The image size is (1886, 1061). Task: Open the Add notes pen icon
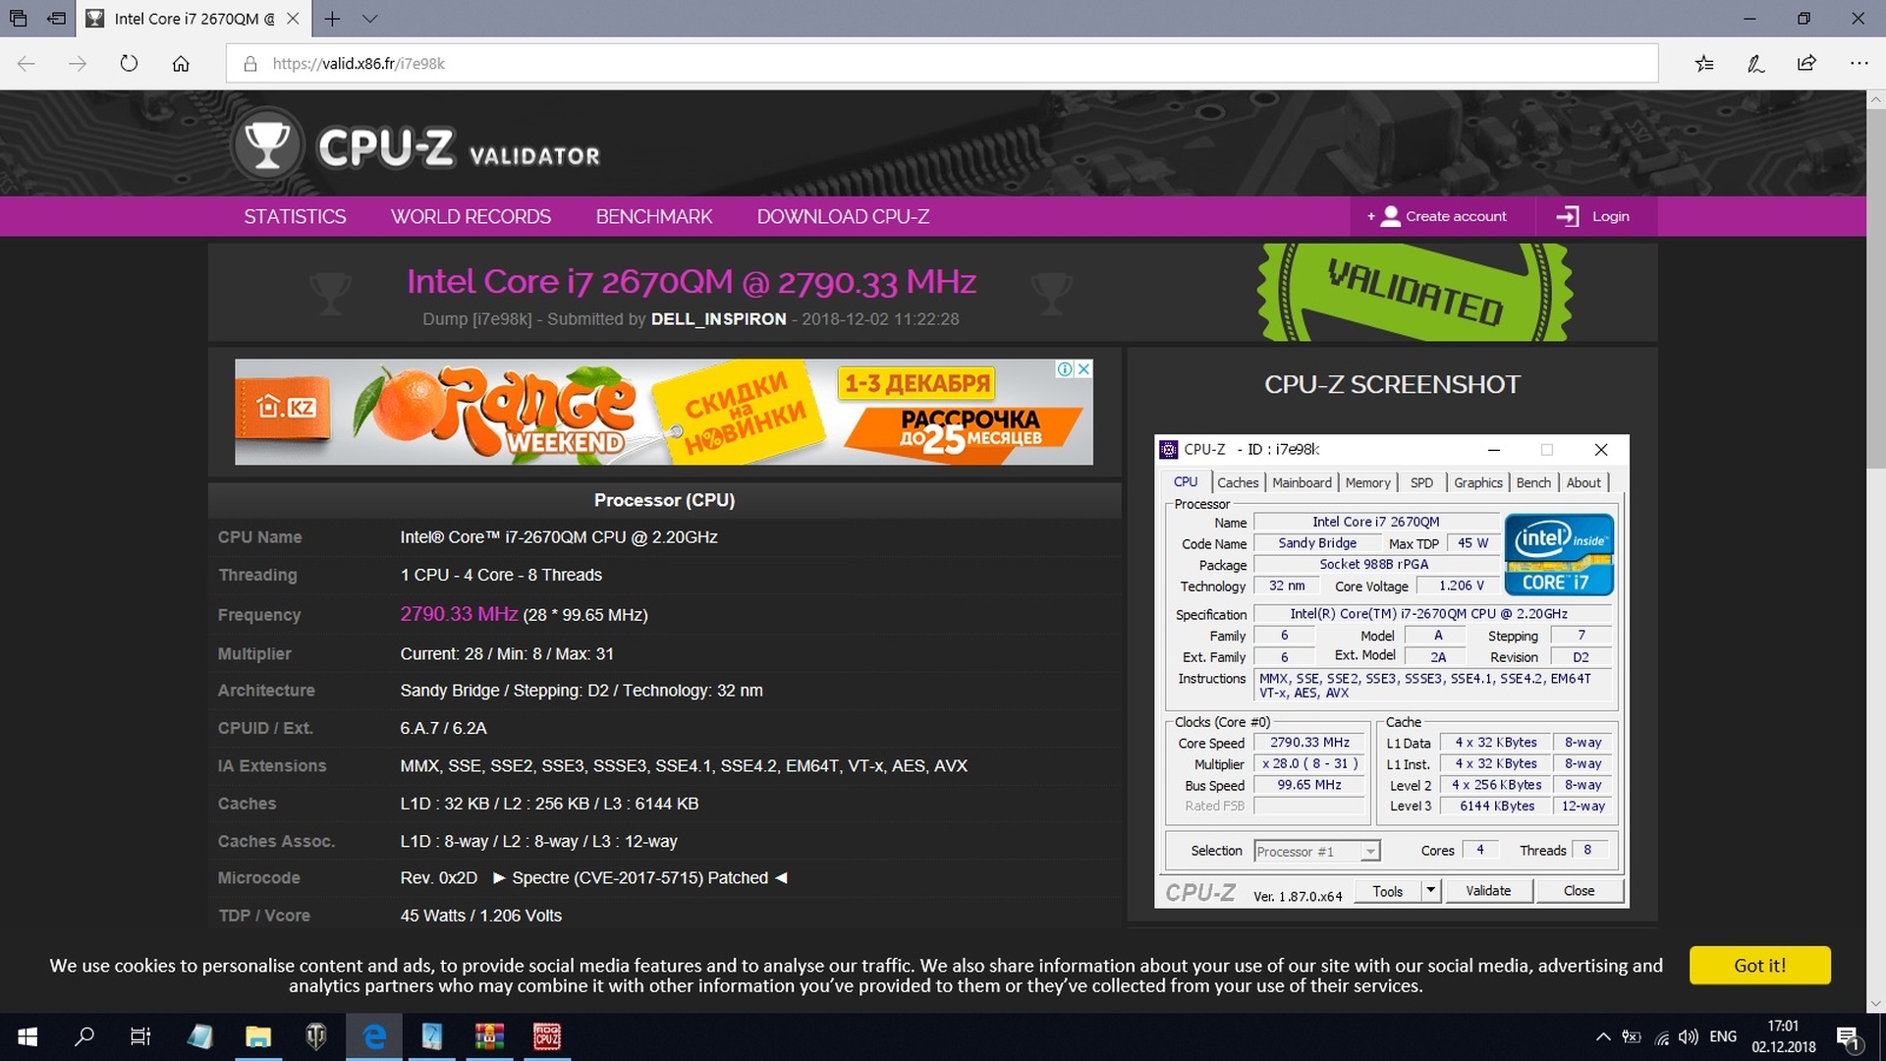point(1755,64)
